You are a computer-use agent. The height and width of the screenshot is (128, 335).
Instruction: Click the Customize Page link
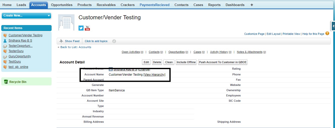[x=254, y=34]
